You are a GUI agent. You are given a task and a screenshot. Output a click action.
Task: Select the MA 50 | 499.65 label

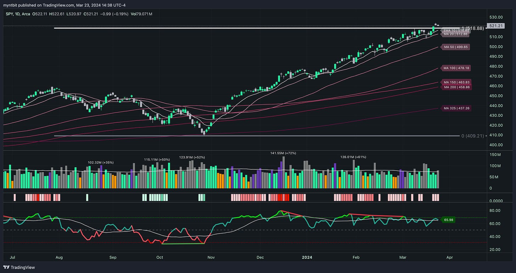pos(455,47)
